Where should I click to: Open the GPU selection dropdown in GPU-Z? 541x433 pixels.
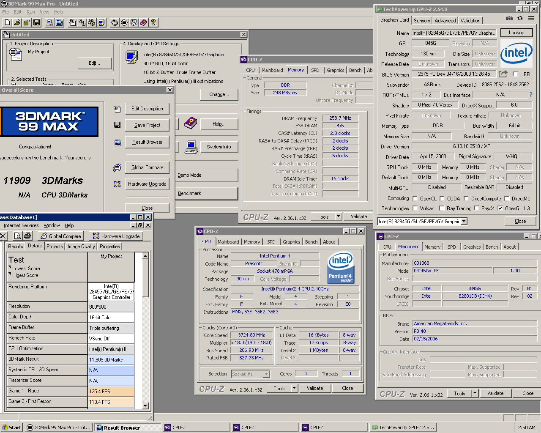[x=464, y=221]
